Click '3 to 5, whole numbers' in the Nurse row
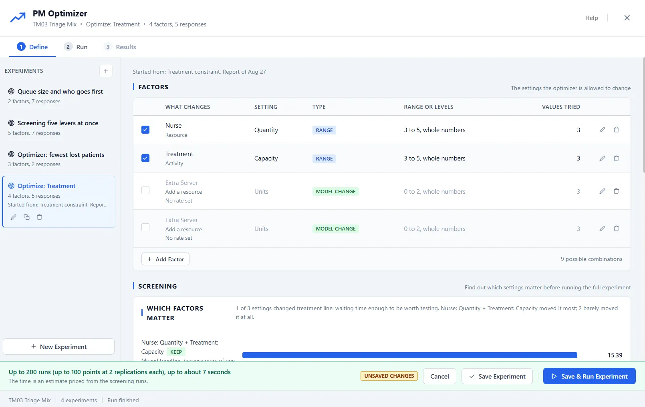The image size is (645, 407). click(435, 130)
